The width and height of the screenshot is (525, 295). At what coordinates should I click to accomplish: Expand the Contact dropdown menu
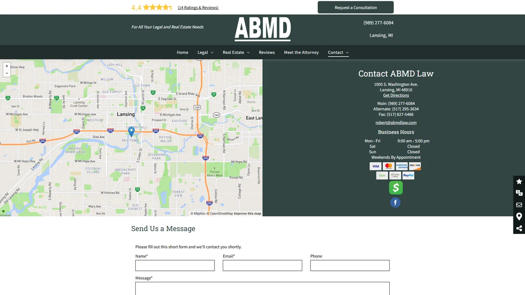pos(338,52)
